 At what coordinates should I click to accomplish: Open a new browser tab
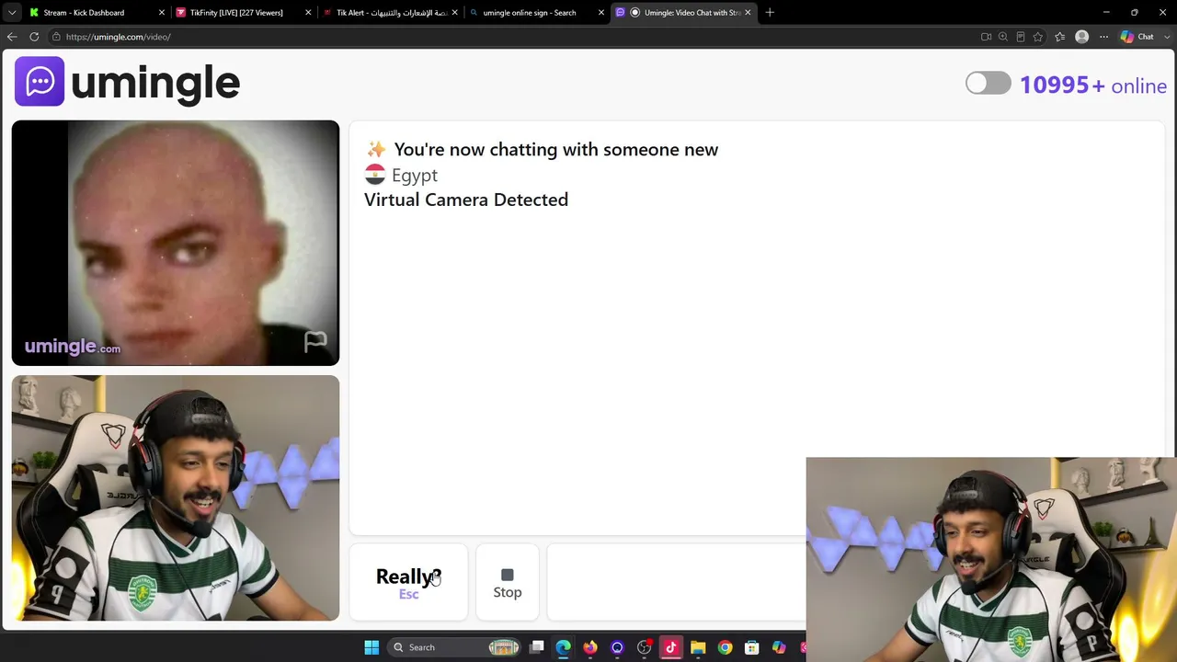coord(770,13)
